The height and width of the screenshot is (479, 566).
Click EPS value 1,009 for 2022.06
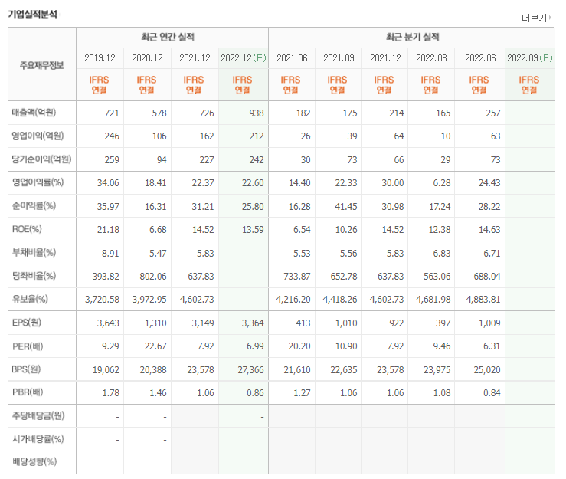[489, 323]
